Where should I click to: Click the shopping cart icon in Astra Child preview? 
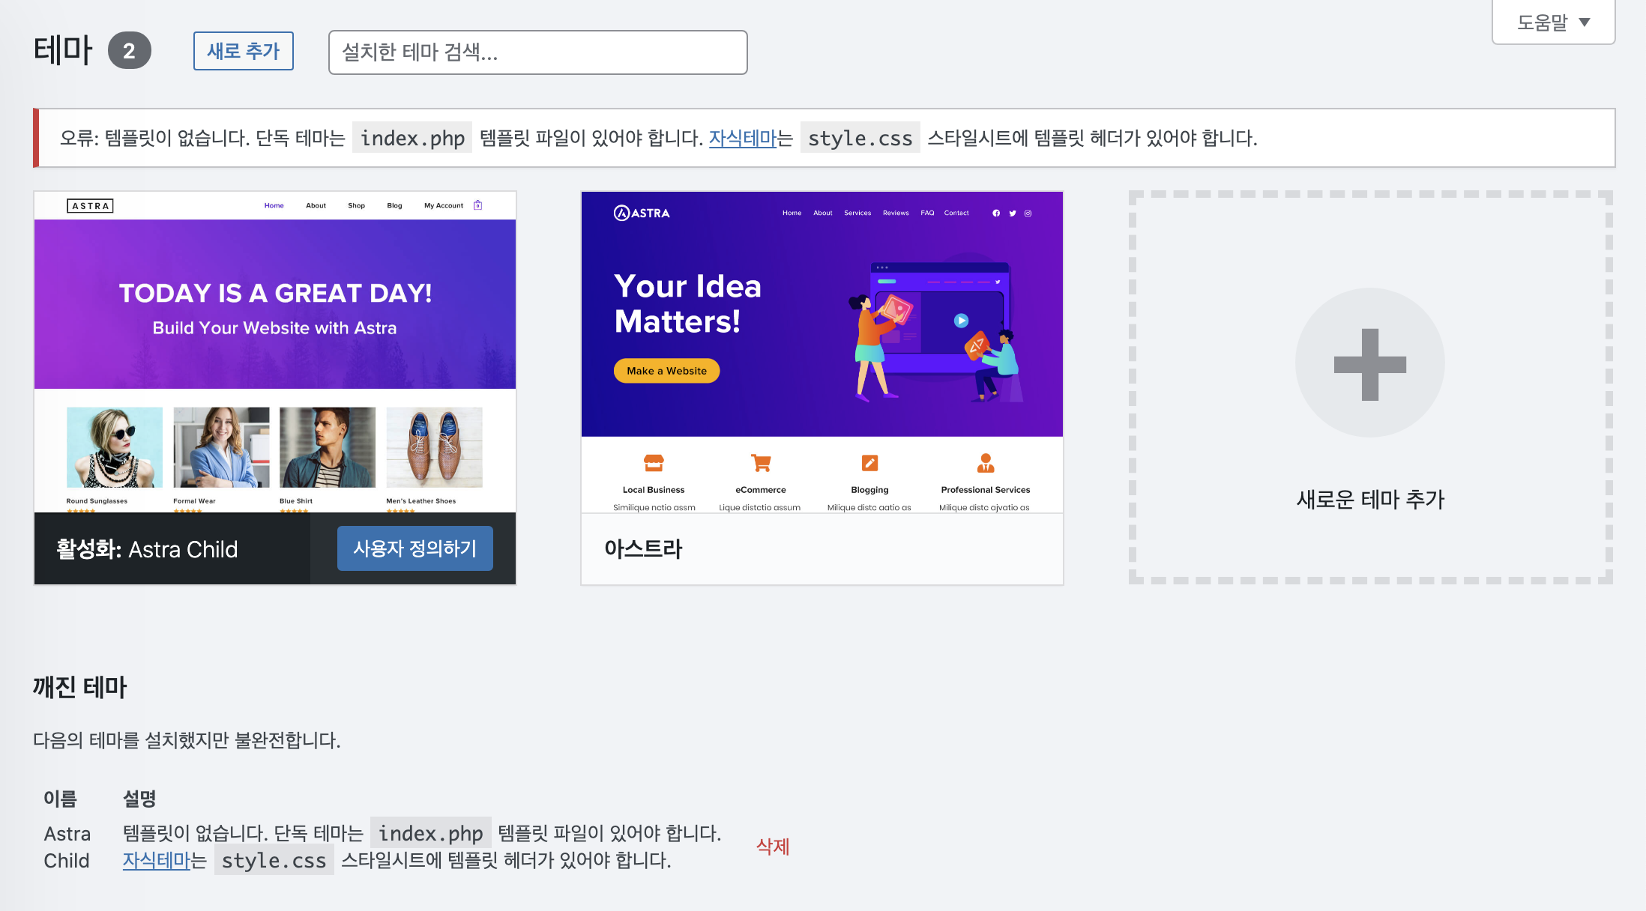(478, 205)
